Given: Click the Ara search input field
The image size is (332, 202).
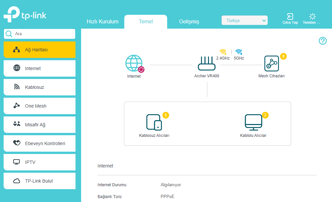Looking at the screenshot, I should pyautogui.click(x=40, y=34).
